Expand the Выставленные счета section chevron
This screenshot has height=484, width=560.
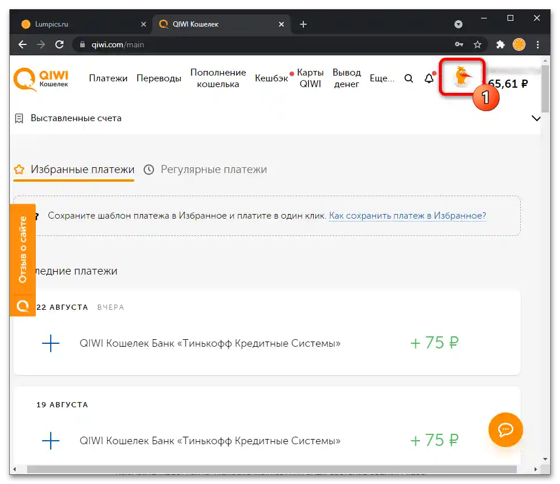pos(536,118)
